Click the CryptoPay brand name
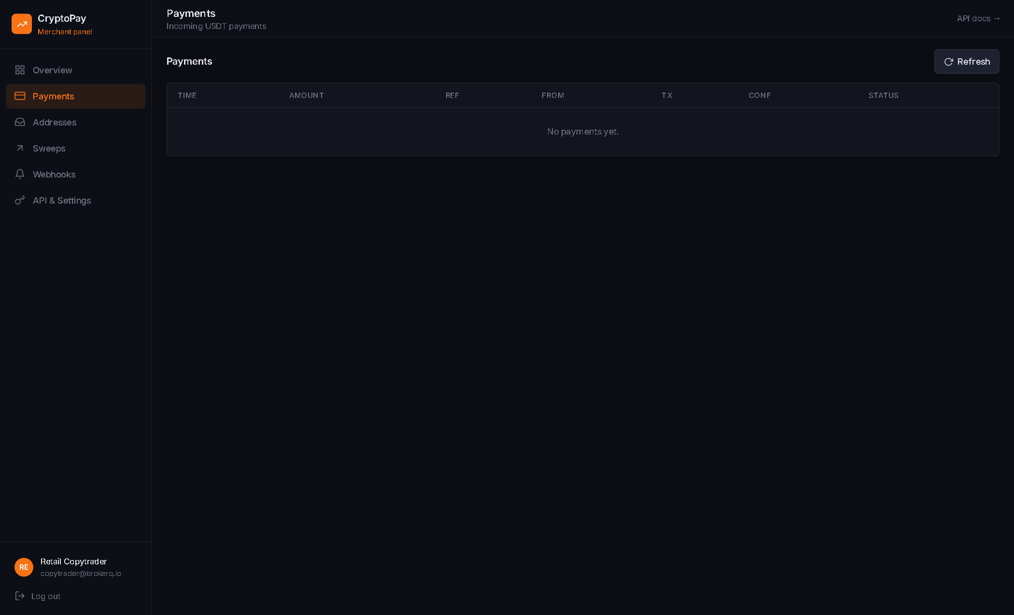The height and width of the screenshot is (615, 1014). pyautogui.click(x=62, y=18)
